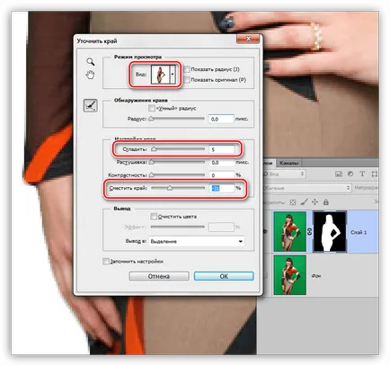Open the Обычные blend mode dropdown
The height and width of the screenshot is (366, 390).
306,188
